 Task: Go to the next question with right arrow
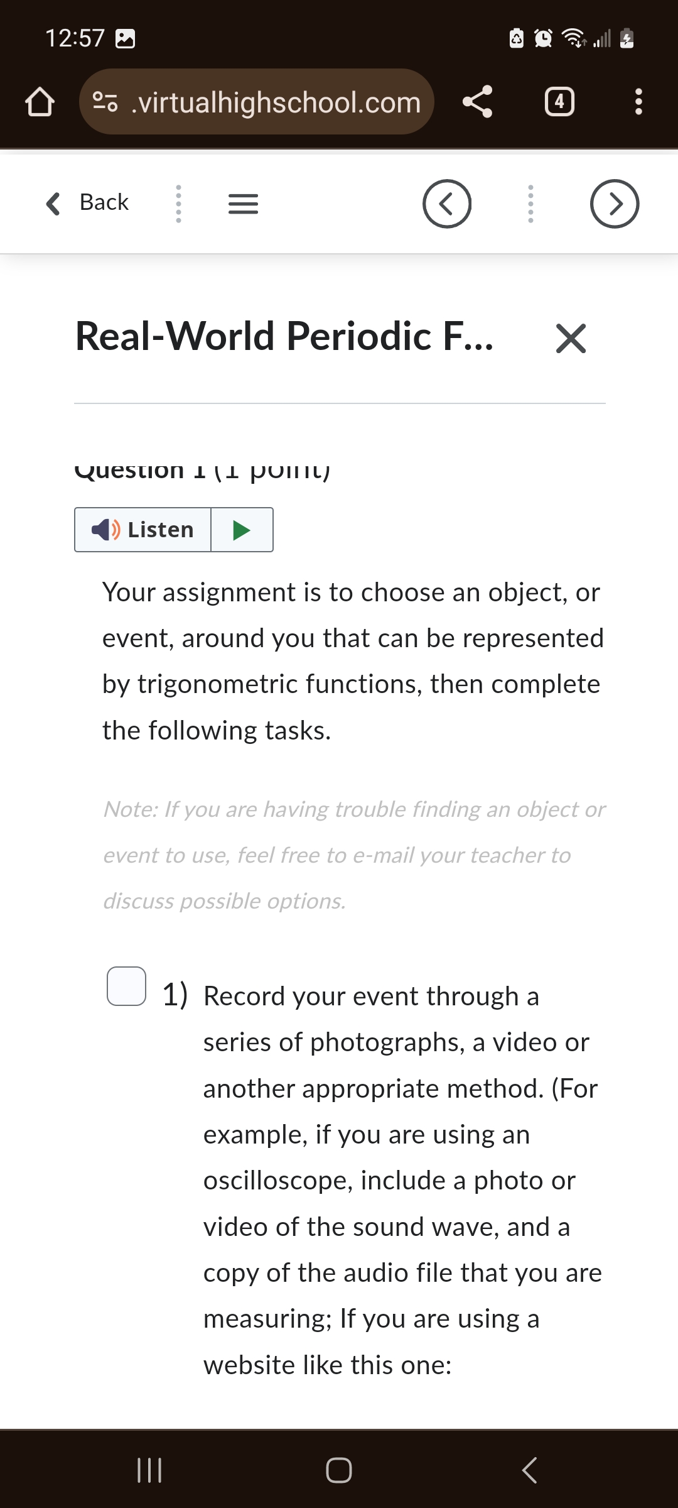pos(614,203)
